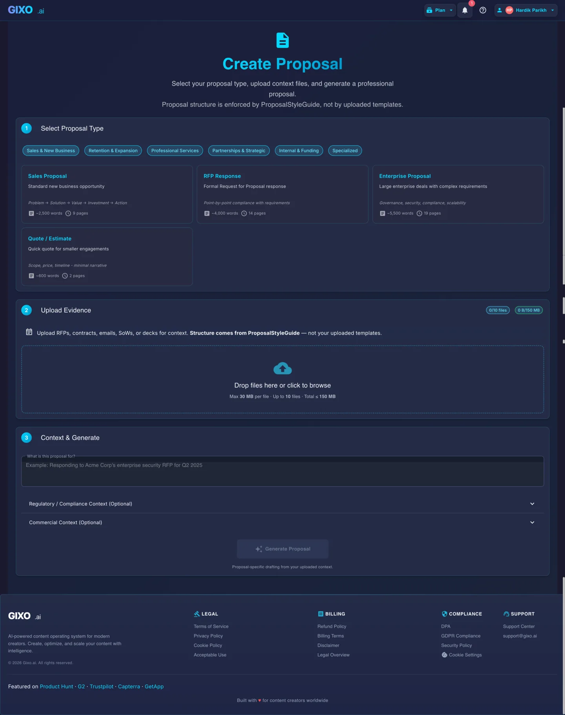The width and height of the screenshot is (565, 715).
Task: Open Terms of Service link
Action: [x=211, y=626]
